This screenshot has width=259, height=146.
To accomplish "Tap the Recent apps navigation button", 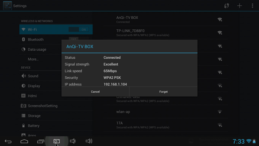I will 40,141.
